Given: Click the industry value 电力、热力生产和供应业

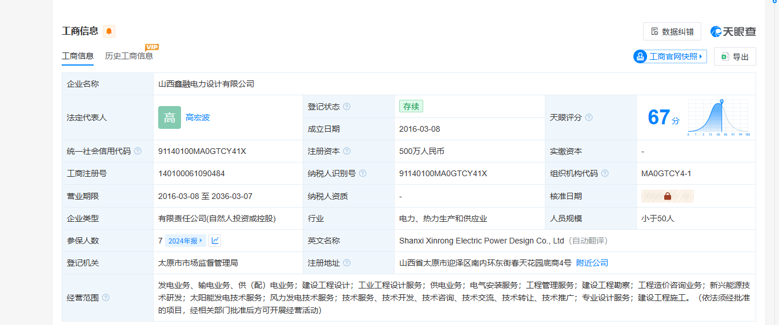Looking at the screenshot, I should (443, 218).
